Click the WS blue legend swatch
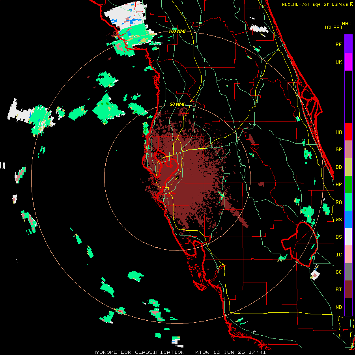The height and width of the screenshot is (355, 355). [x=348, y=219]
